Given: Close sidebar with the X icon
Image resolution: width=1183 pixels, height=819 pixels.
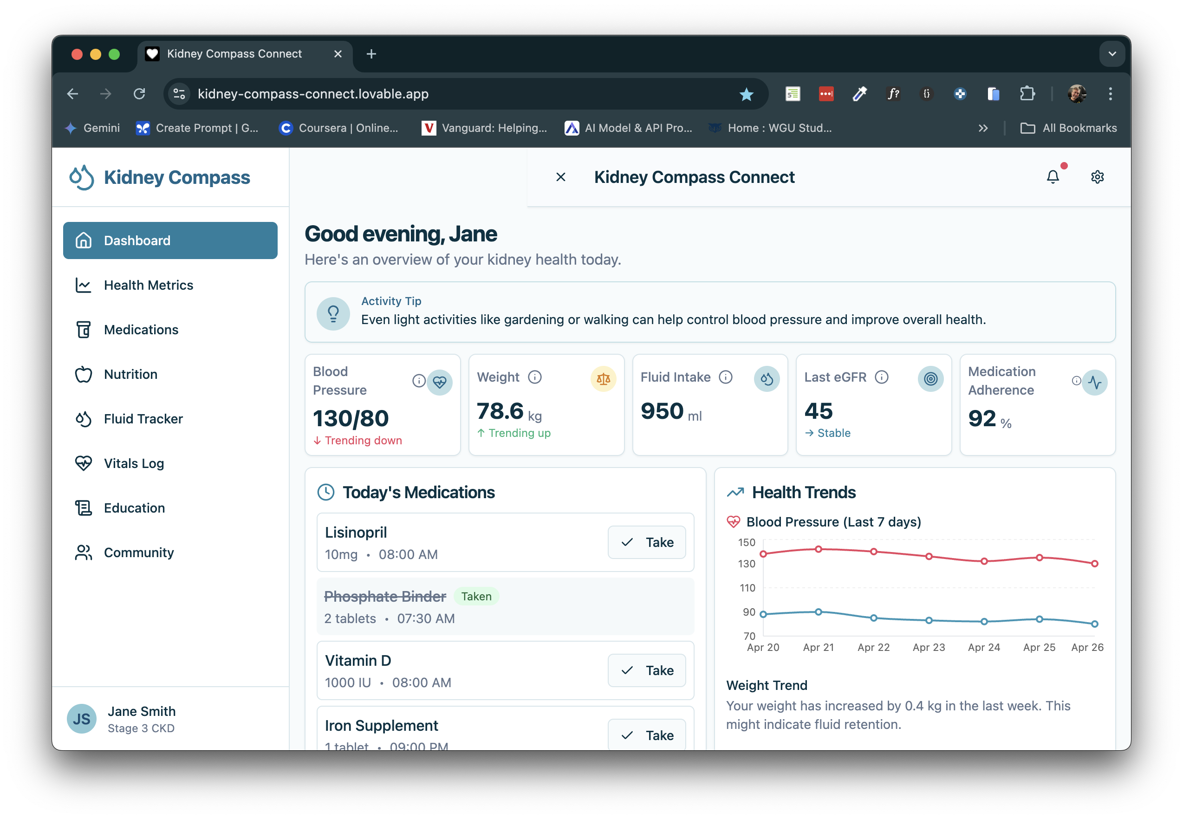Looking at the screenshot, I should point(561,177).
